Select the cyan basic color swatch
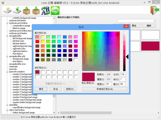The width and height of the screenshot is (161, 120). [59, 42]
